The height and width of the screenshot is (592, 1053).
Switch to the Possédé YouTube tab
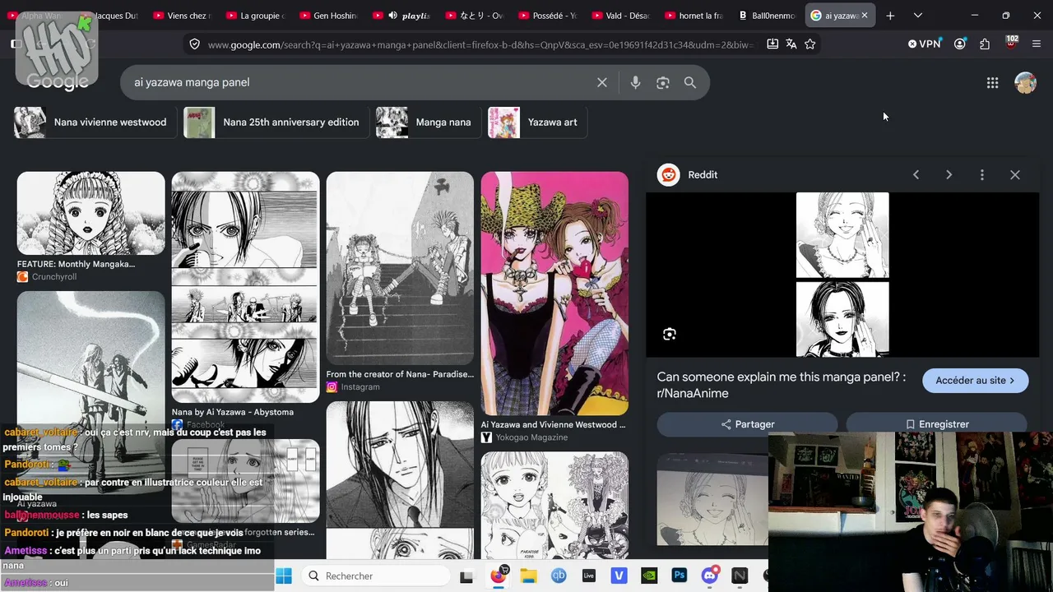[x=548, y=16]
